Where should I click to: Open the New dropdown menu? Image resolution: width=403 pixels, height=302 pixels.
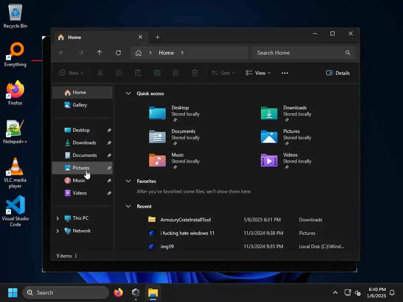[71, 73]
